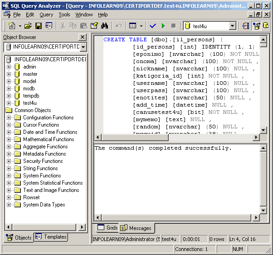Click the Load SQL Script open-folder icon
This screenshot has width=273, height=255.
click(x=28, y=26)
